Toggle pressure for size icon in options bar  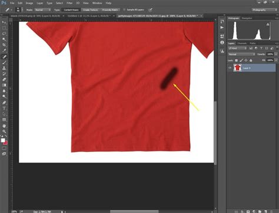pyautogui.click(x=150, y=10)
